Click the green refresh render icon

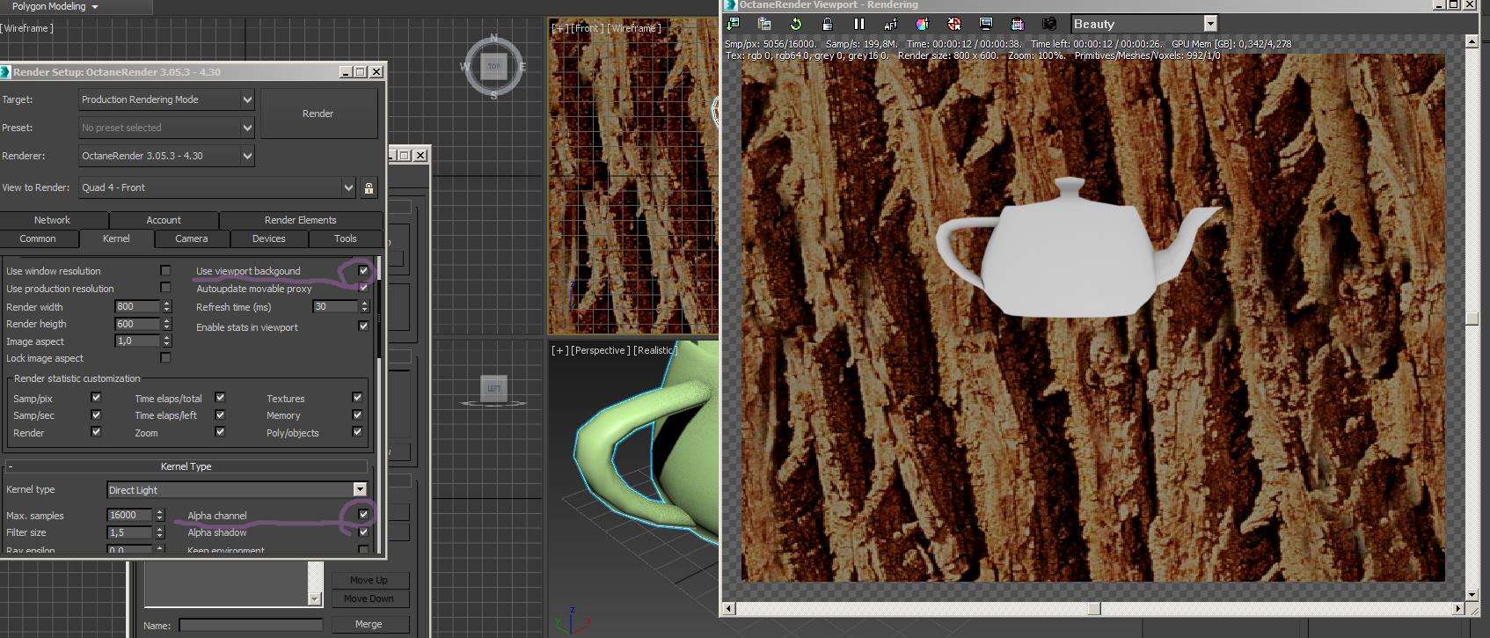click(x=795, y=24)
